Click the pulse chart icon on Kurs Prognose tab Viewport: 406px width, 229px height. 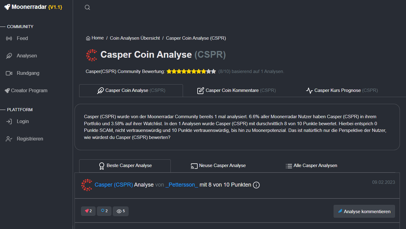tap(309, 91)
